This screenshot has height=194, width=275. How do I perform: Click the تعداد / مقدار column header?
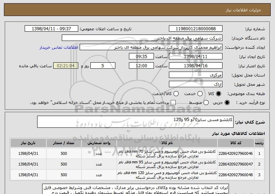[x=64, y=143]
